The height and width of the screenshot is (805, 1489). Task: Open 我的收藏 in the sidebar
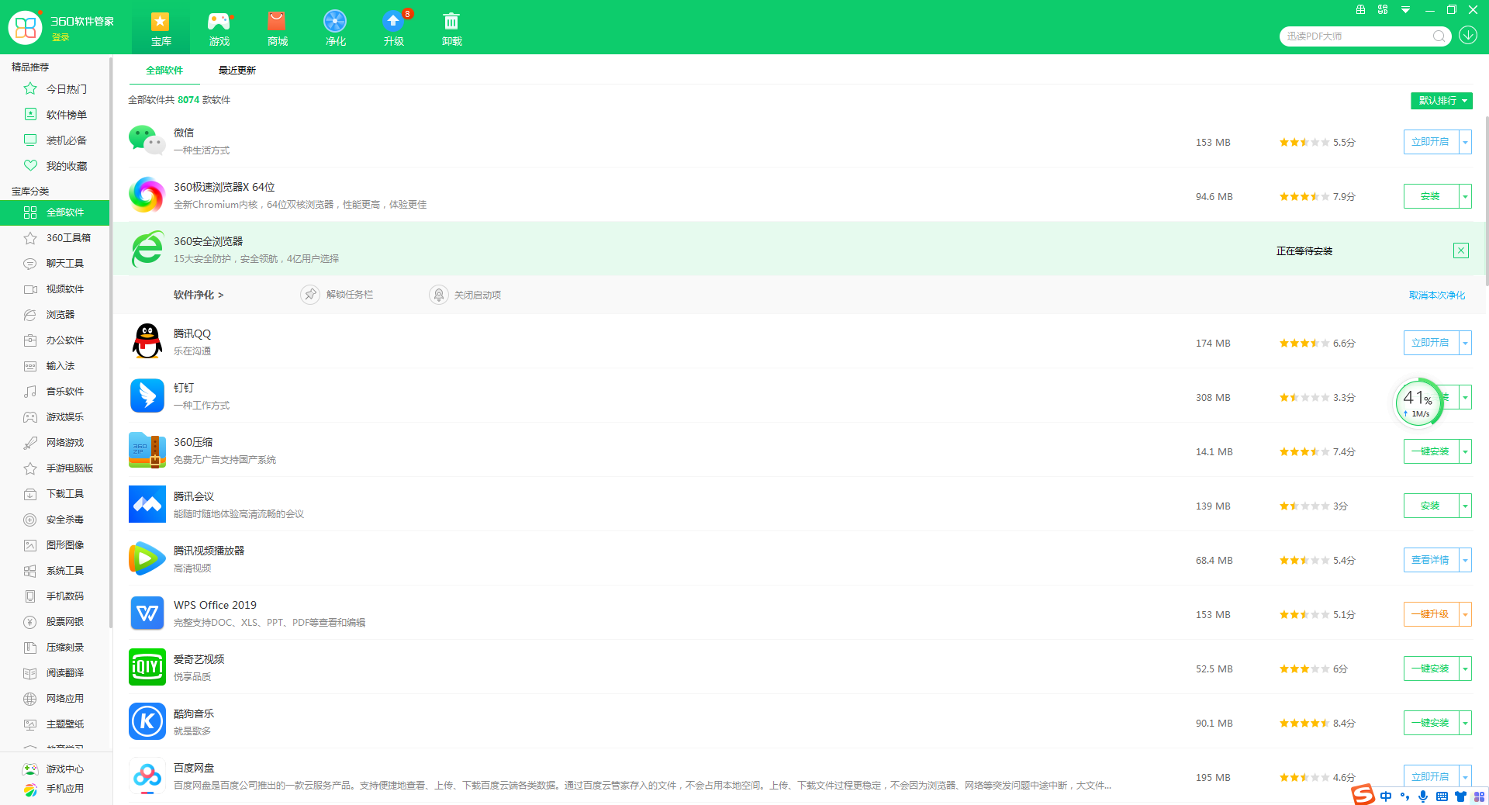pos(56,166)
